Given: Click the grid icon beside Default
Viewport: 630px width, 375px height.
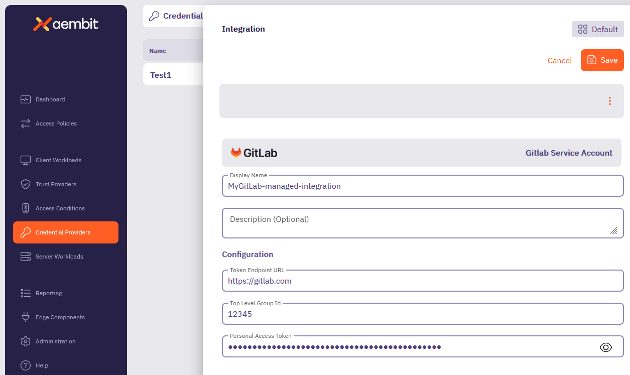Looking at the screenshot, I should (583, 29).
